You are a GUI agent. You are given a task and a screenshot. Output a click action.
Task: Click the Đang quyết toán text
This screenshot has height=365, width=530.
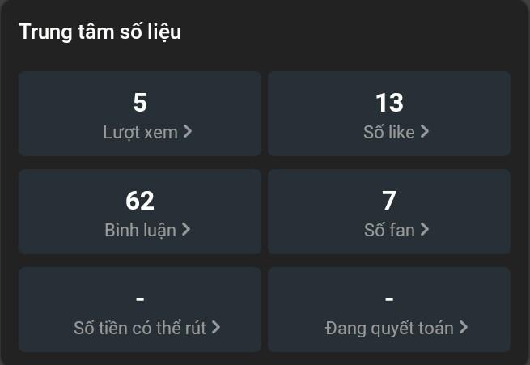click(x=390, y=328)
